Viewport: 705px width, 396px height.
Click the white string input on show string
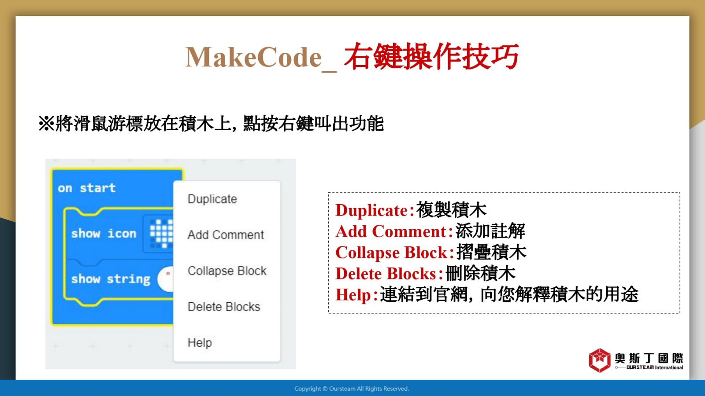tap(167, 279)
